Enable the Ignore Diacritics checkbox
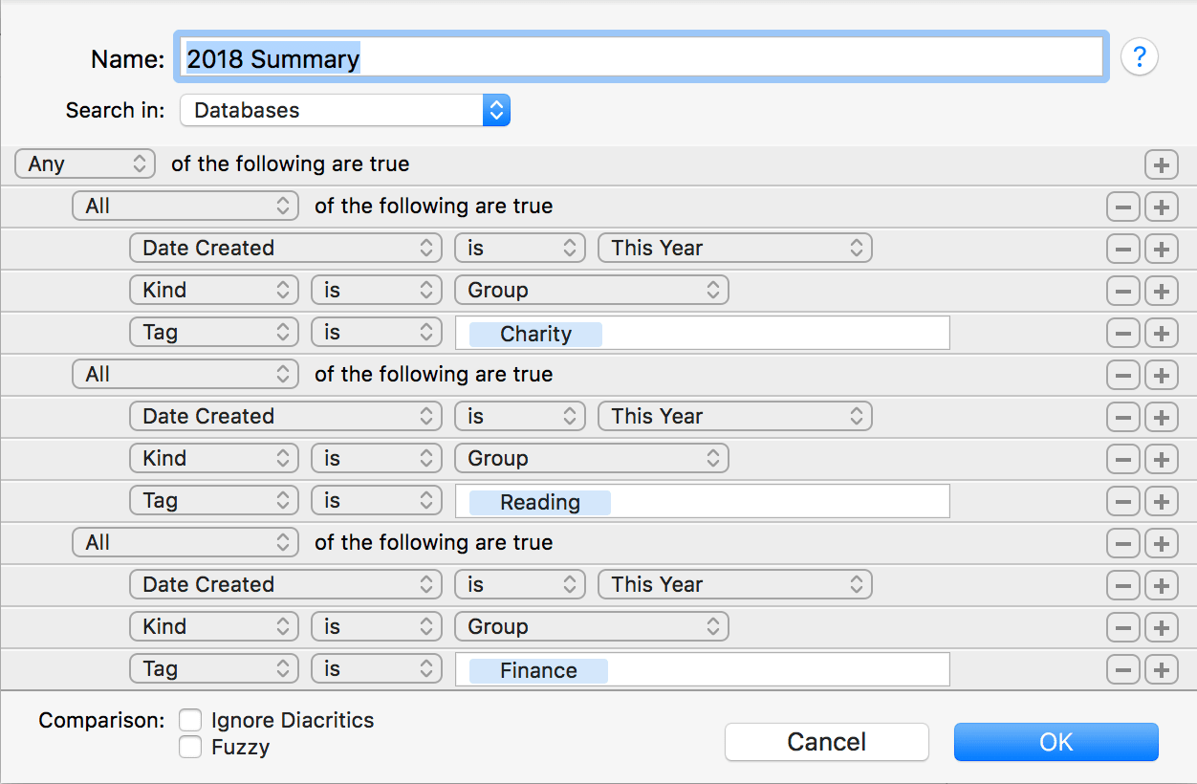Screen dimensions: 1197x784 (x=191, y=720)
